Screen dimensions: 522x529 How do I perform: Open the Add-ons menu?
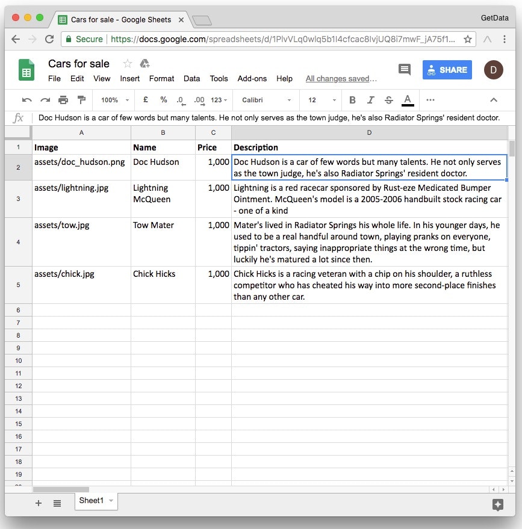pyautogui.click(x=252, y=79)
